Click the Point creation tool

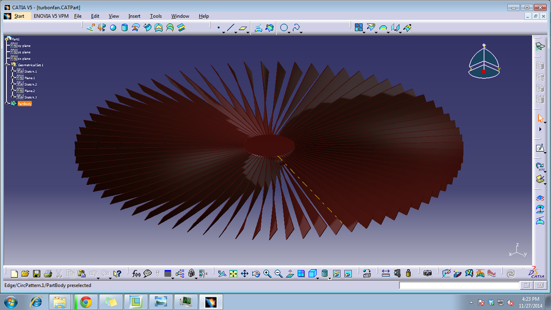[219, 28]
